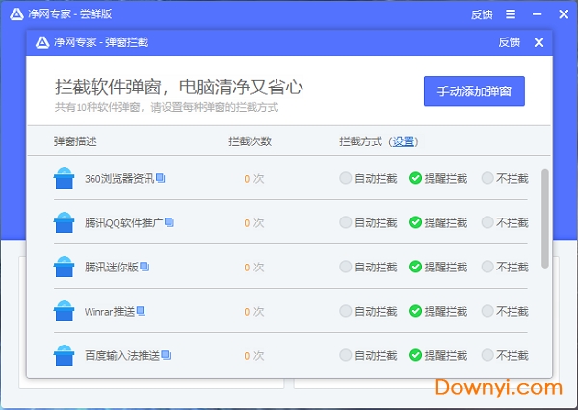Screen dimensions: 578x410
Task: Click the popup list vertical scrollbar
Action: tap(546, 217)
